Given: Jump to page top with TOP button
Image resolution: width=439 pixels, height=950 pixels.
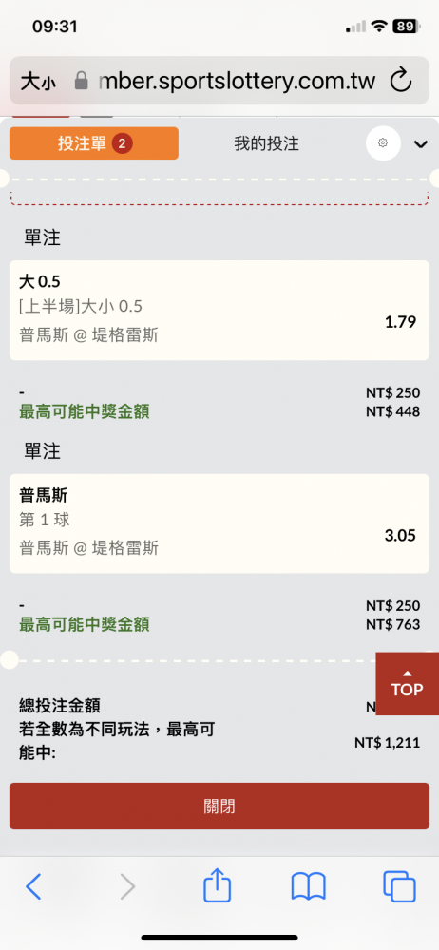Looking at the screenshot, I should (x=408, y=684).
